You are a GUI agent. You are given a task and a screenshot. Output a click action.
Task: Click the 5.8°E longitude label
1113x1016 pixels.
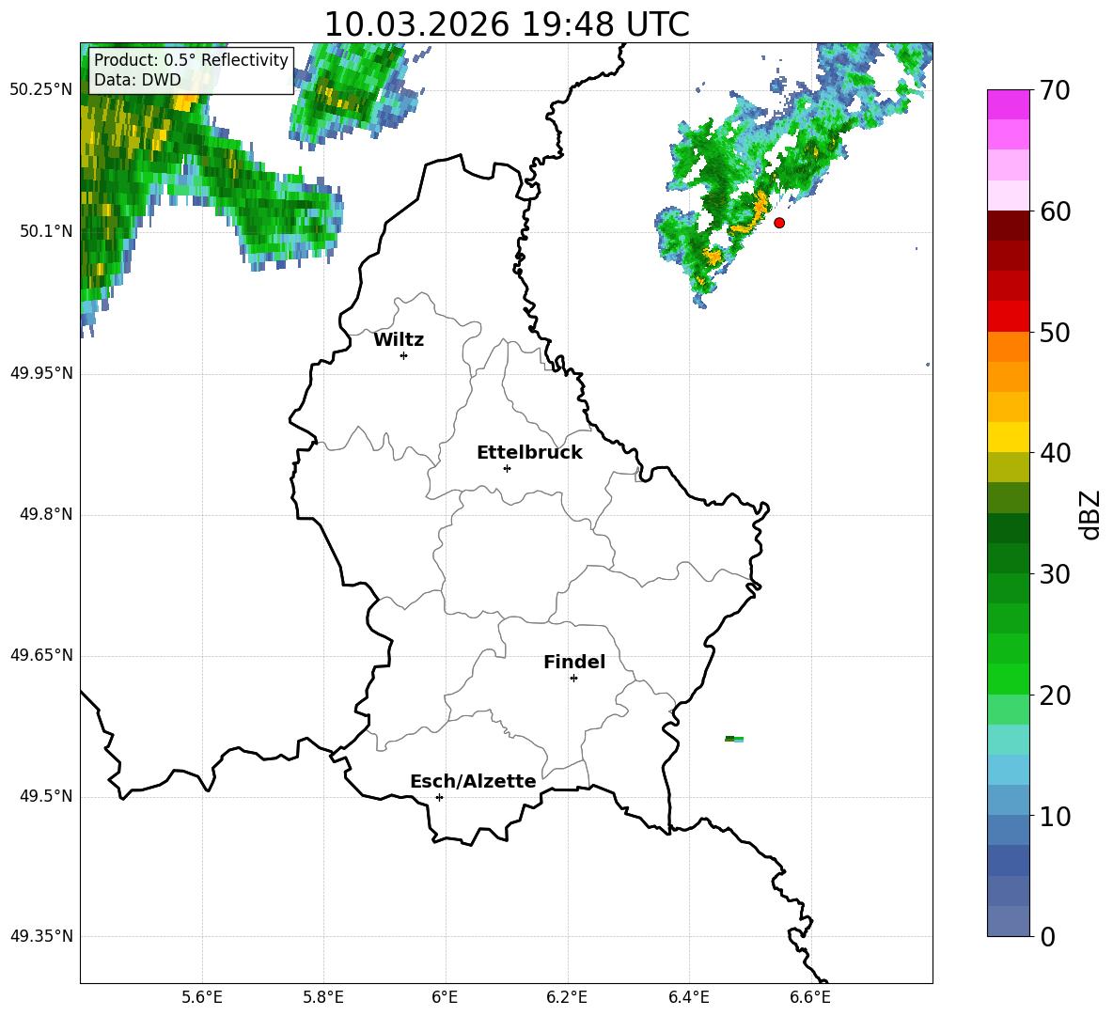(x=323, y=997)
